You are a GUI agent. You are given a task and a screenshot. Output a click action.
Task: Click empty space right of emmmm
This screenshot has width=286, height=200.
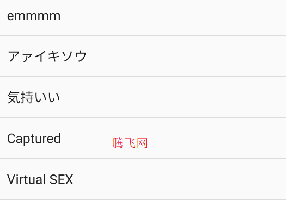tap(173, 17)
